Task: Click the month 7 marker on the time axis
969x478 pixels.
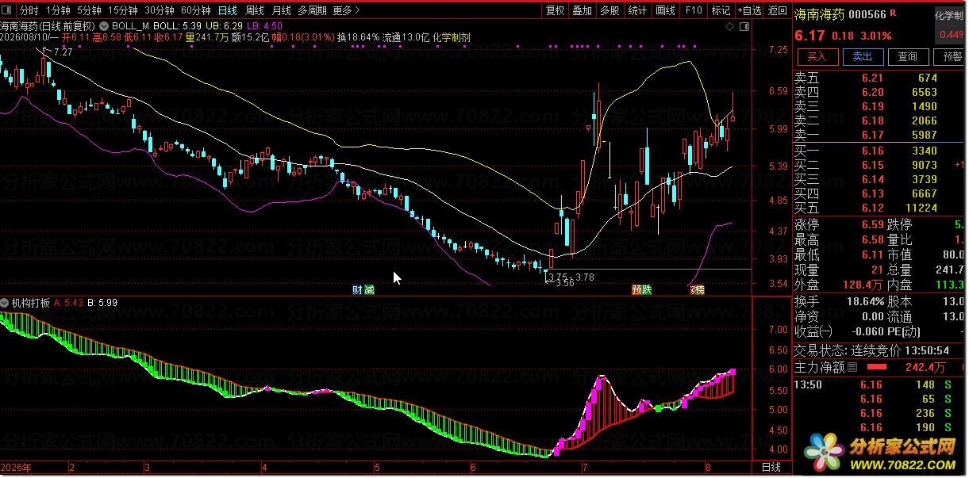Action: [x=585, y=466]
